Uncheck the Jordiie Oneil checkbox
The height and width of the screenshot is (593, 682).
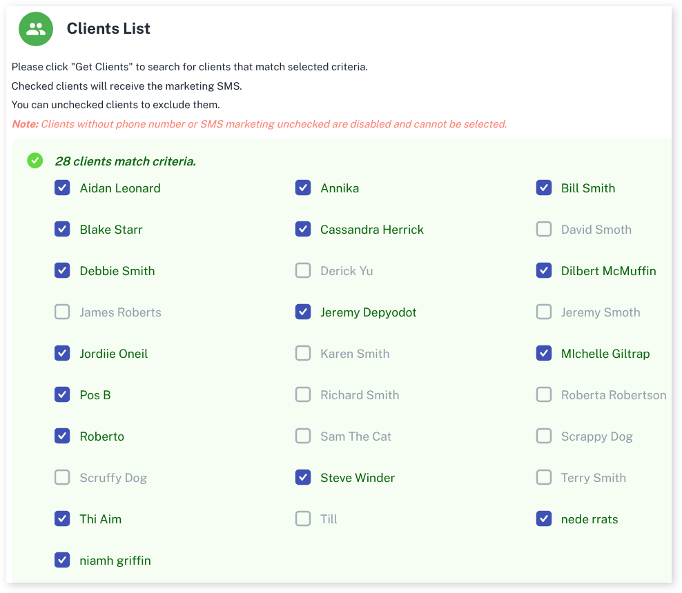point(62,354)
